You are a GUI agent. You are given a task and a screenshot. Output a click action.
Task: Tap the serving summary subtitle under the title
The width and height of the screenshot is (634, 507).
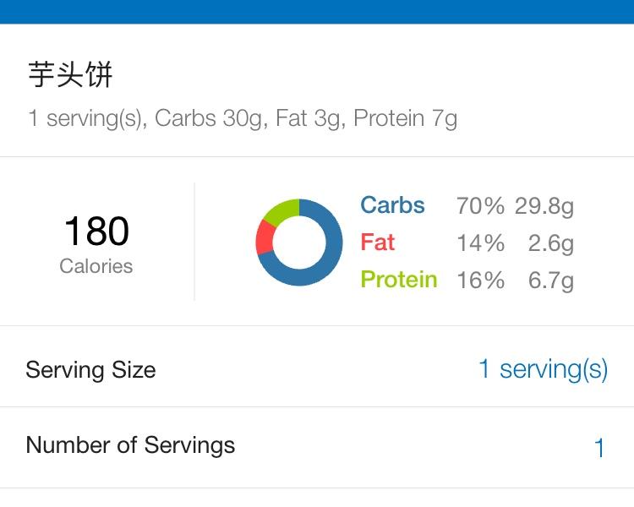[243, 117]
